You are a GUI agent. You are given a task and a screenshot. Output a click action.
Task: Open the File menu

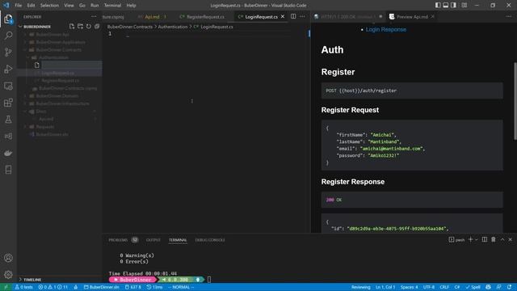19,6
